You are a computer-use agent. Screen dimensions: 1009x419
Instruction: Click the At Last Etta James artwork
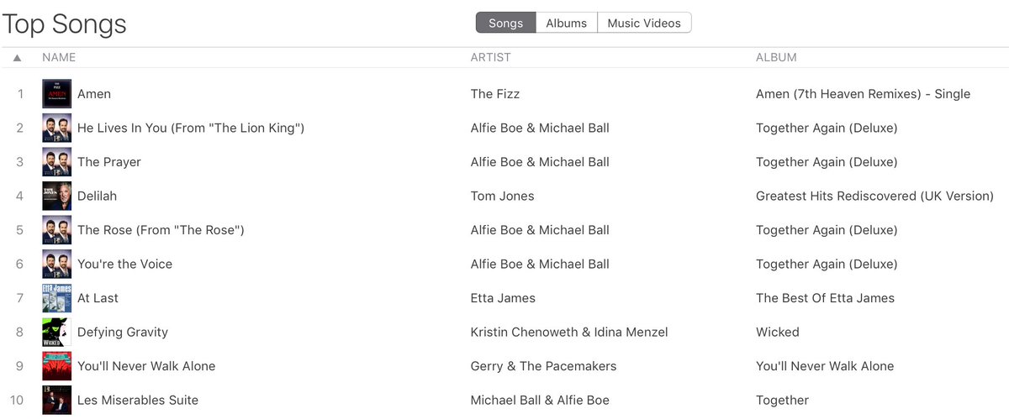(x=56, y=298)
